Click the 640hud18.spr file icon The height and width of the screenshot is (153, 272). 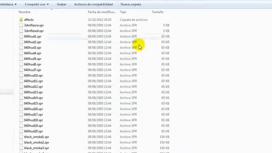click(x=21, y=120)
